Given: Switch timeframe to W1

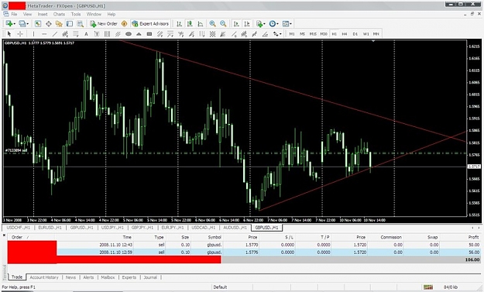Looking at the screenshot, I should [x=366, y=33].
